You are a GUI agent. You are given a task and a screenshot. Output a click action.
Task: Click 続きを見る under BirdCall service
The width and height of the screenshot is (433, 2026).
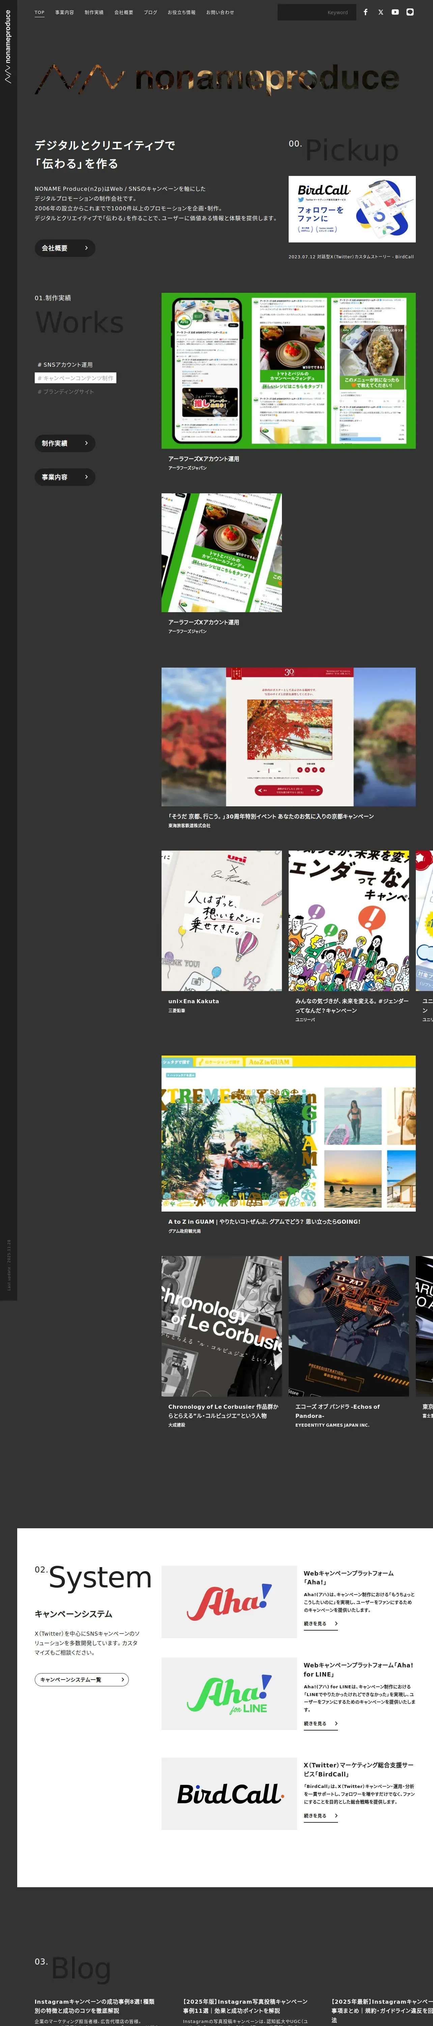321,1815
